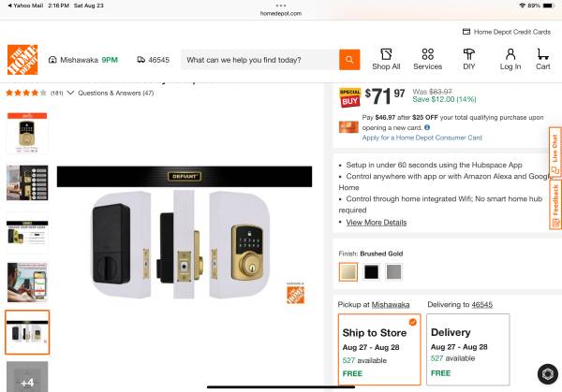Click the info icon beside card offer
The height and width of the screenshot is (392, 562).
427,127
